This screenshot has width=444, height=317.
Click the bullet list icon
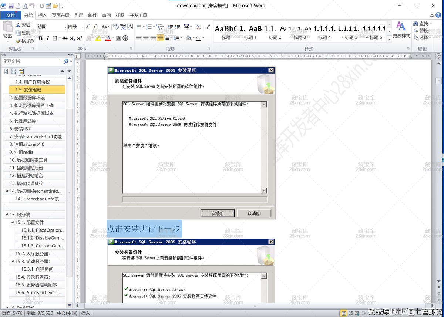tap(139, 27)
